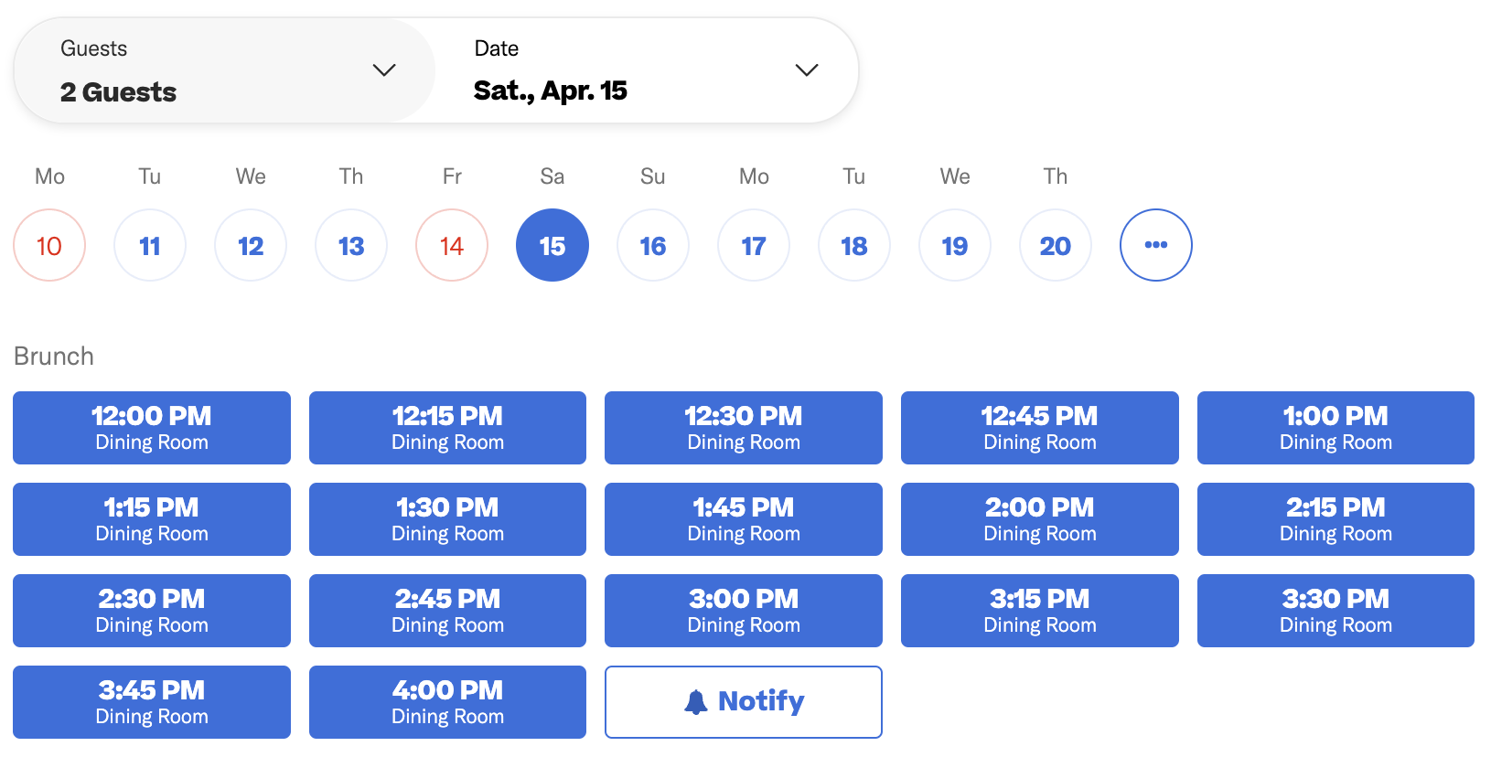Choose Sunday 16 in date strip
1491x757 pixels.
(653, 245)
